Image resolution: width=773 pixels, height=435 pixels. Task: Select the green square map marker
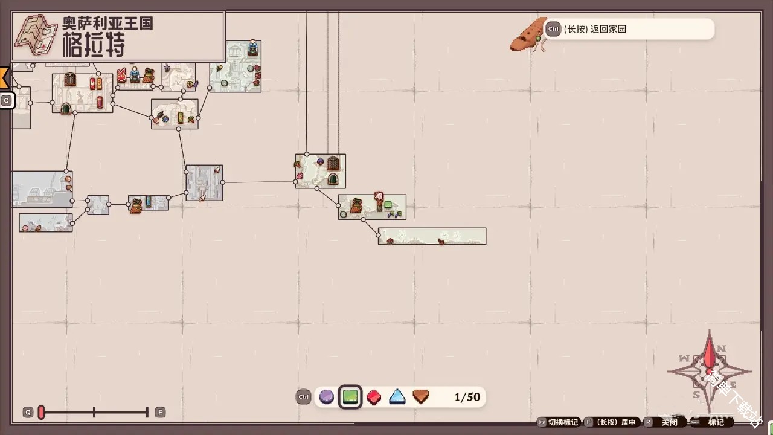(350, 397)
